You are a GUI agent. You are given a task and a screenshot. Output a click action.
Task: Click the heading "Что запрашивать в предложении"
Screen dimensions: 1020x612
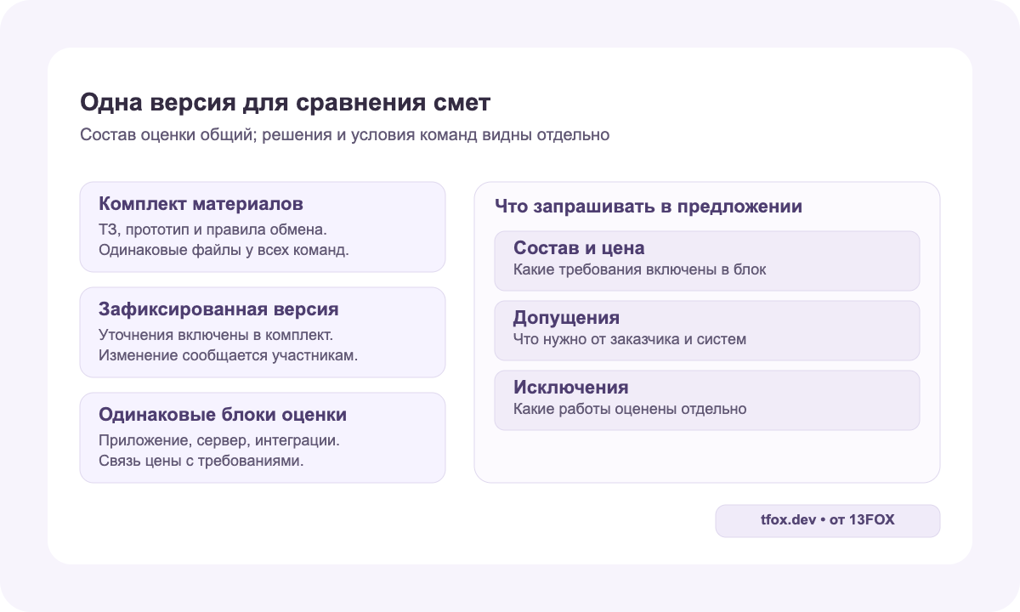tap(649, 206)
